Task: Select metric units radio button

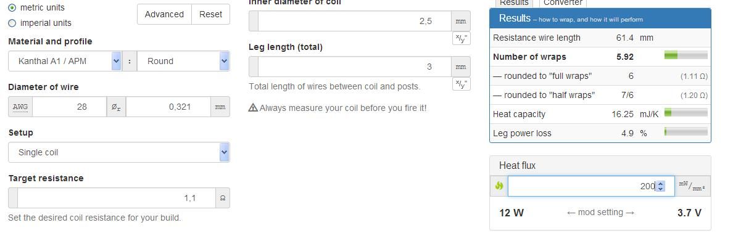Action: click(12, 7)
